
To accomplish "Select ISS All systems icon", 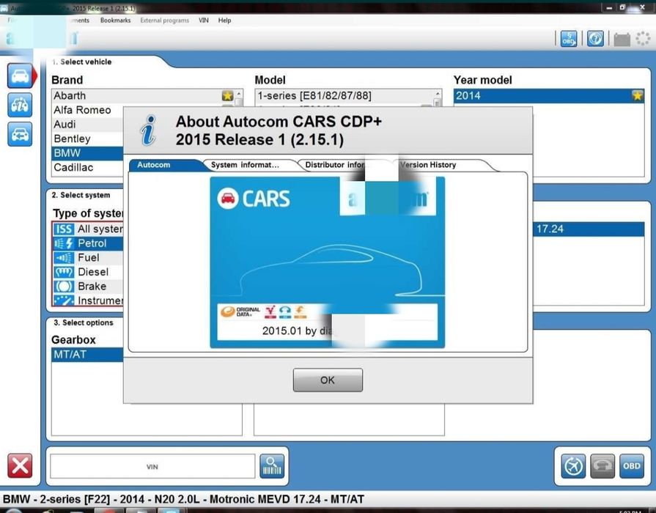I will coord(64,229).
